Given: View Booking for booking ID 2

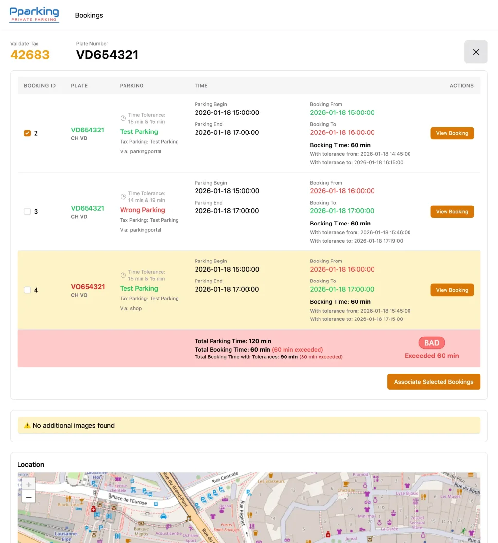Looking at the screenshot, I should pos(452,133).
